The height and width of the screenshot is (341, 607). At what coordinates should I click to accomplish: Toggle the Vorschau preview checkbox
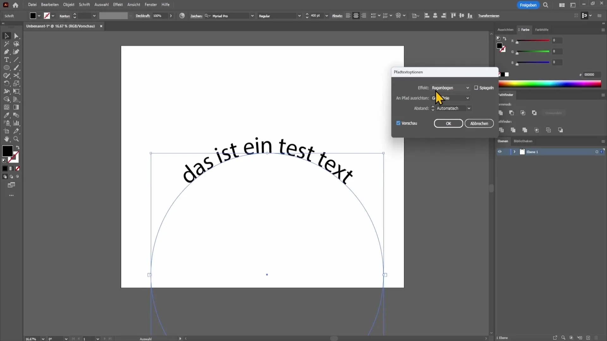[x=398, y=123]
